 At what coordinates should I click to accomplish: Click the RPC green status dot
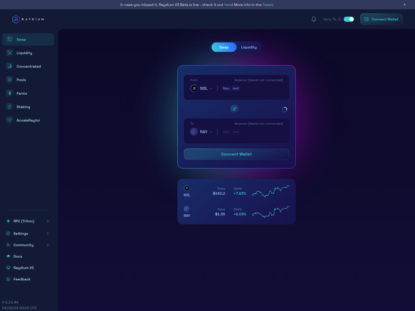click(x=8, y=221)
